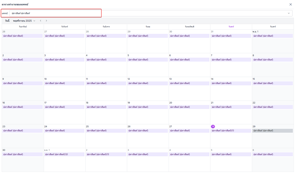Open the event on November 23
Screen dimensions: 296x174
pyautogui.click(x=23, y=131)
